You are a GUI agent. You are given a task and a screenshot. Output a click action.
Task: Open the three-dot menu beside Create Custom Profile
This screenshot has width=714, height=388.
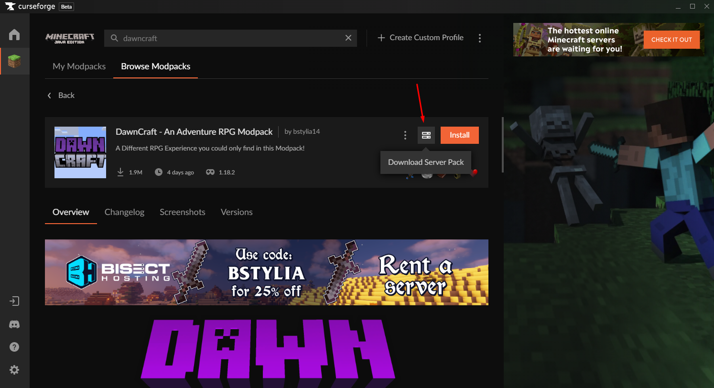(480, 38)
